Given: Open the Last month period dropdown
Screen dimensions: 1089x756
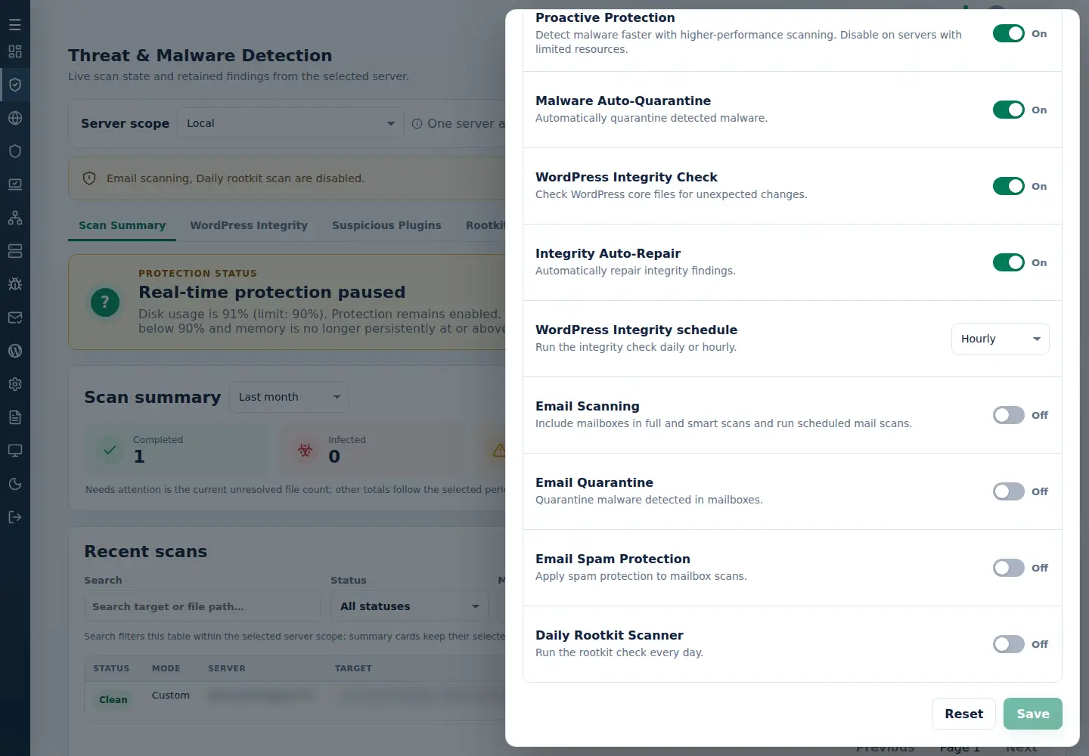Looking at the screenshot, I should click(x=289, y=397).
